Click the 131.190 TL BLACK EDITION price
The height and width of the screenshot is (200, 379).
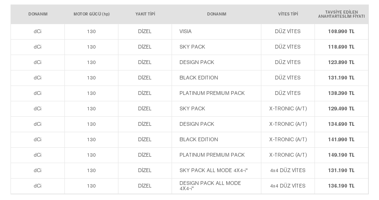pos(341,78)
